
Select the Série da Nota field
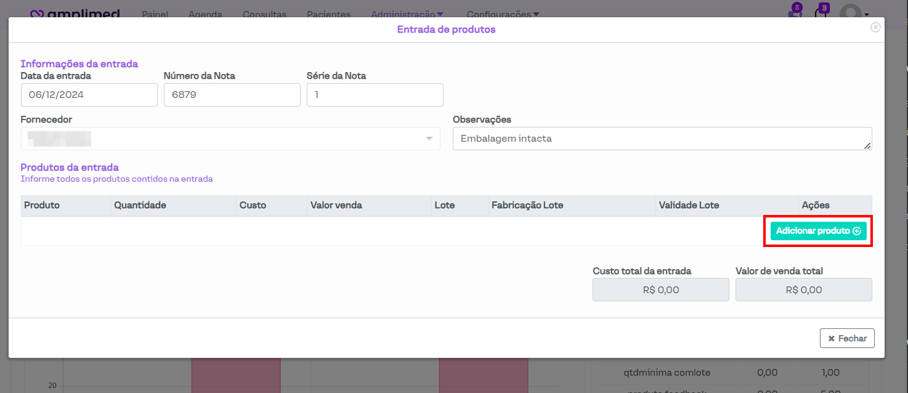(375, 95)
